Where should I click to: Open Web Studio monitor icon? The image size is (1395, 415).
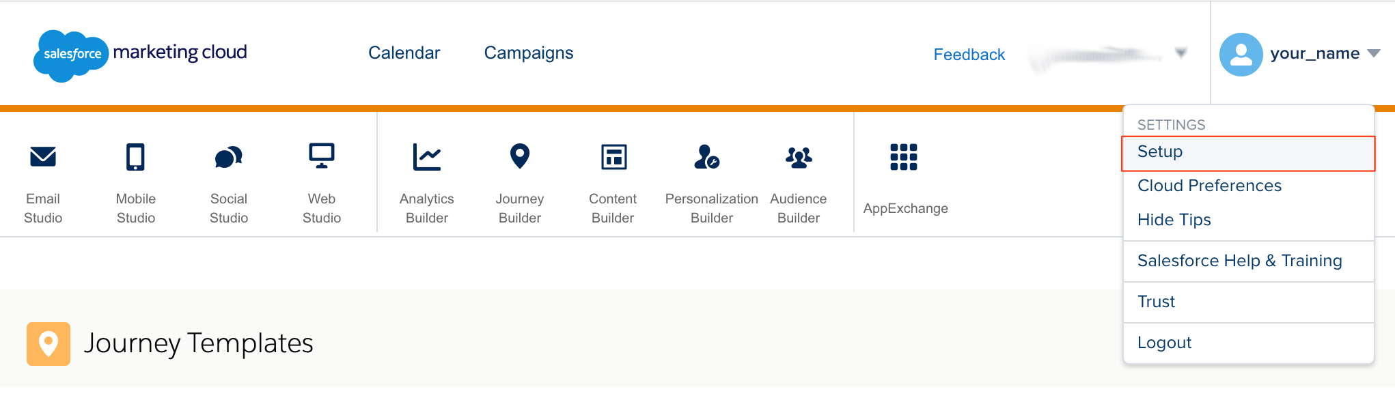[321, 156]
